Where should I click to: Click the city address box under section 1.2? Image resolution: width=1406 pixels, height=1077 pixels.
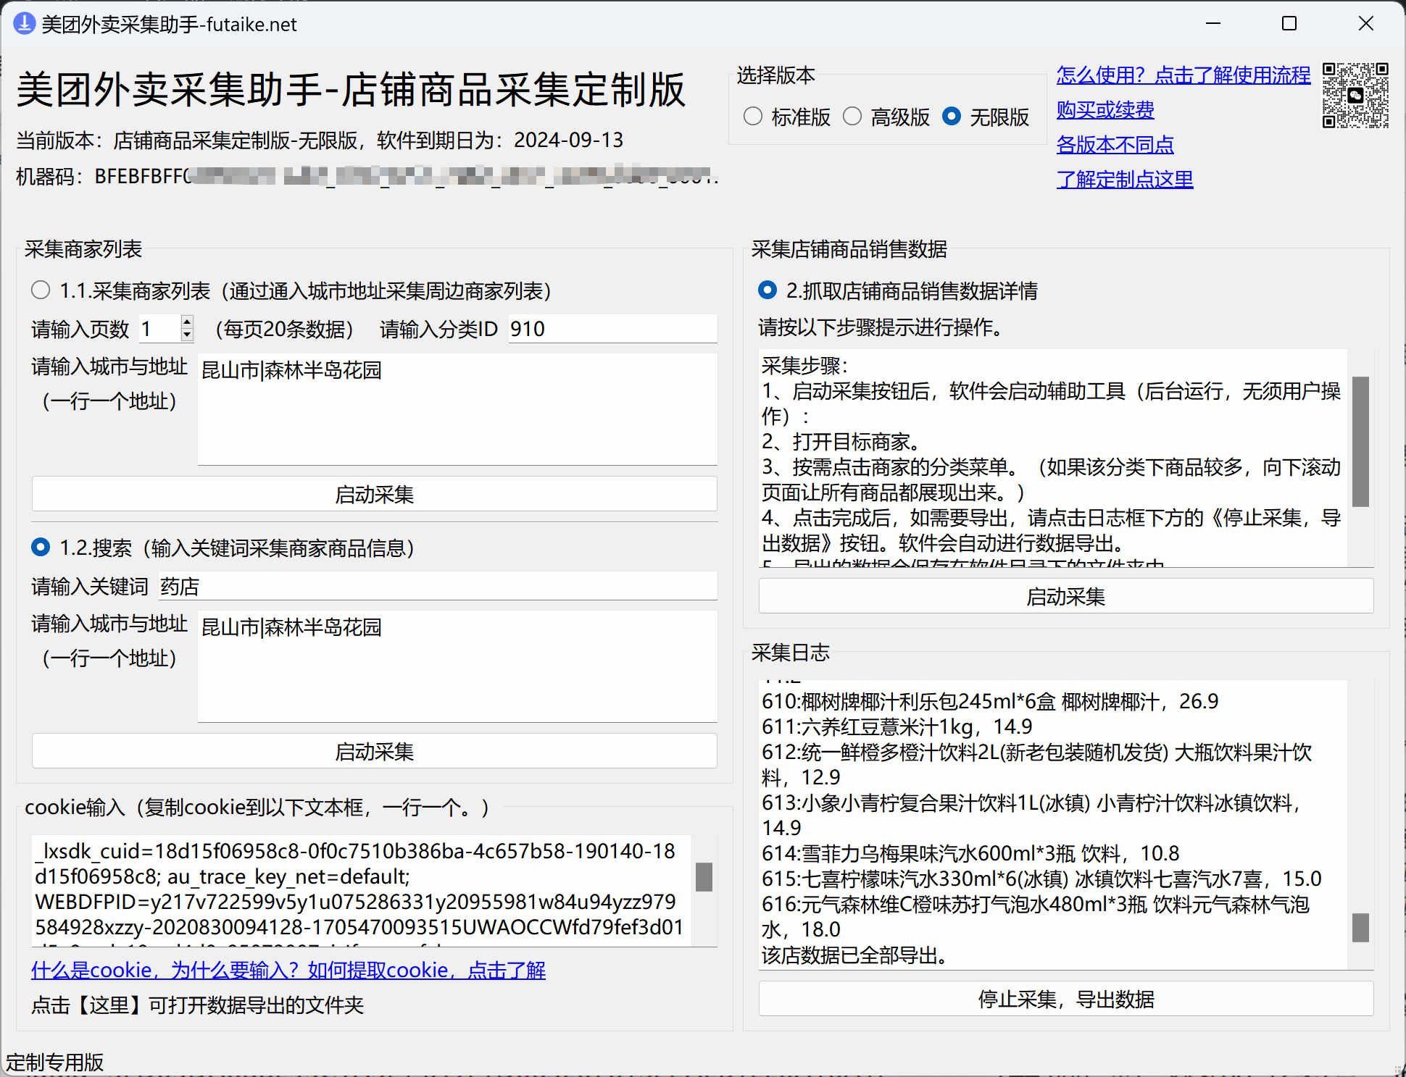click(x=457, y=666)
